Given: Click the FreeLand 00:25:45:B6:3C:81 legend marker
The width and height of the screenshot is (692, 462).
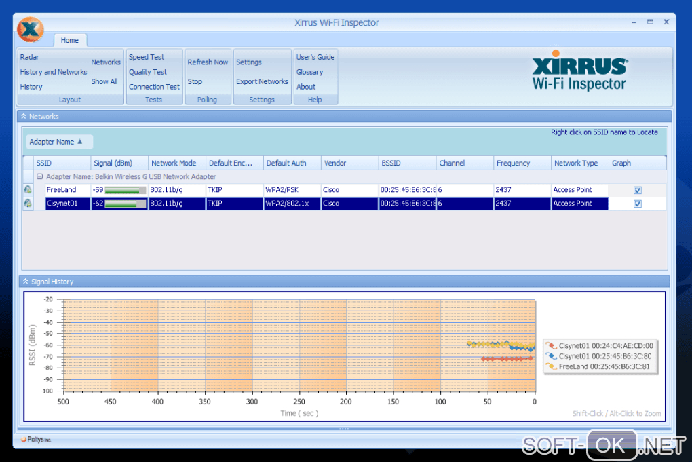Looking at the screenshot, I should point(551,366).
